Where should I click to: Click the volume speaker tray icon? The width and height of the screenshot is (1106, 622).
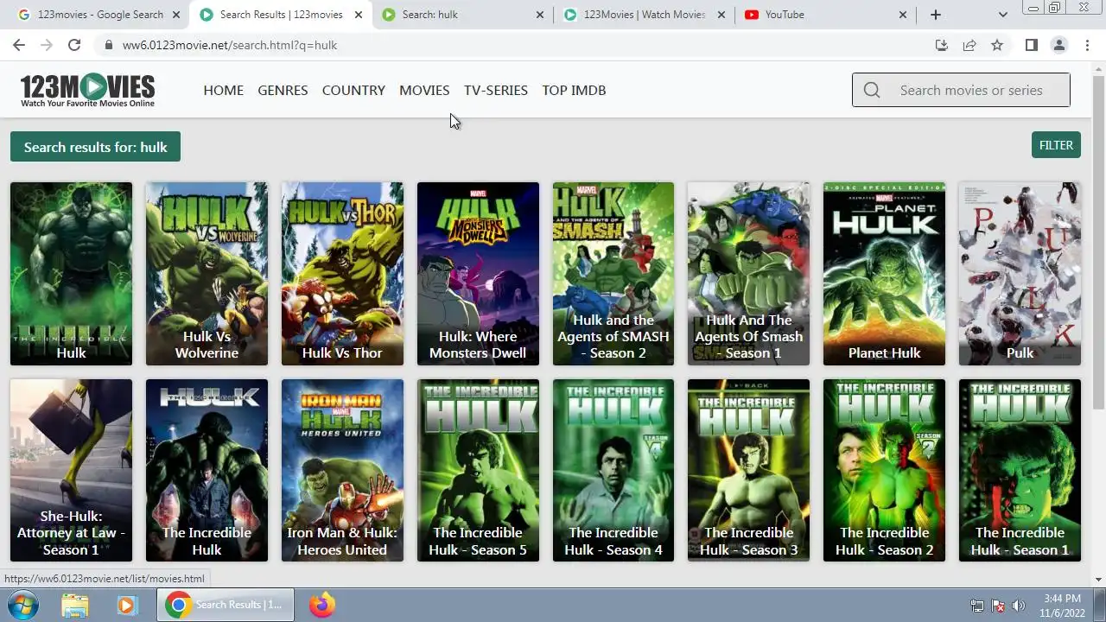(1019, 606)
